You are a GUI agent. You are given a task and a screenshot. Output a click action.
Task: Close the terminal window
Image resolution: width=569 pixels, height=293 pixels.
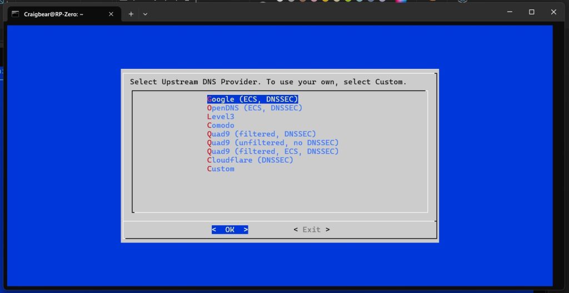click(x=553, y=12)
